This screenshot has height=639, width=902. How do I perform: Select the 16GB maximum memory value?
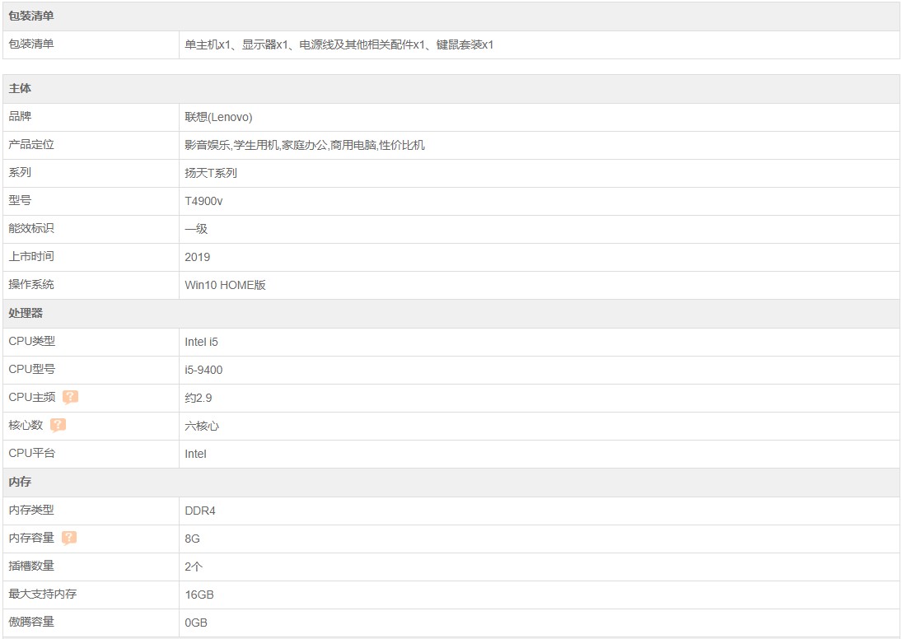pyautogui.click(x=199, y=595)
